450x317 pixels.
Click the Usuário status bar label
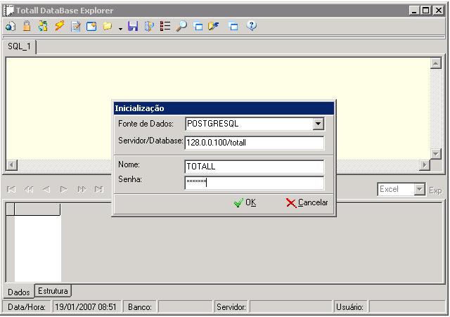point(350,307)
